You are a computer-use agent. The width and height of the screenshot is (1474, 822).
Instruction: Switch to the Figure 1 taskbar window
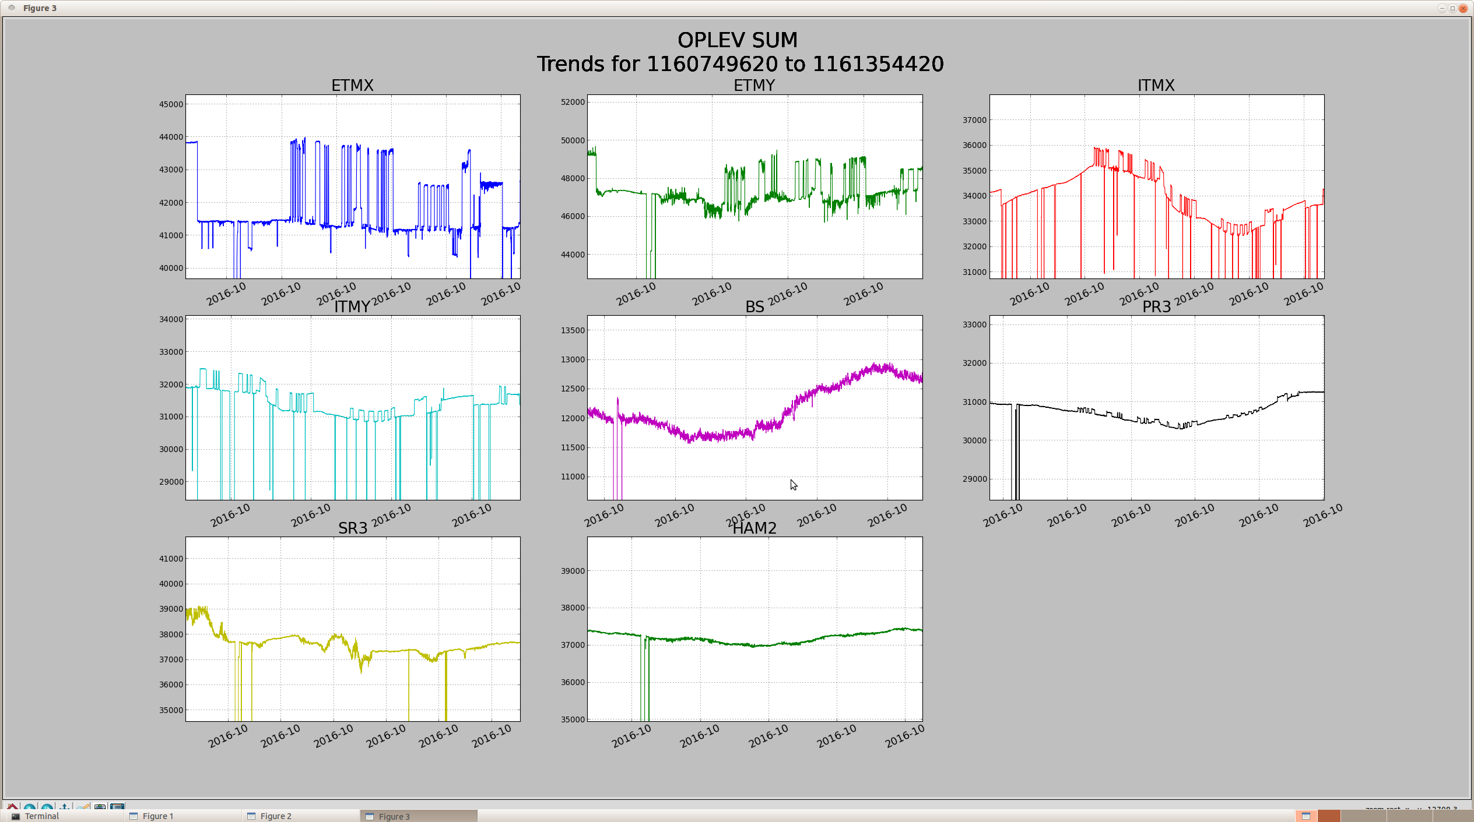(x=183, y=816)
